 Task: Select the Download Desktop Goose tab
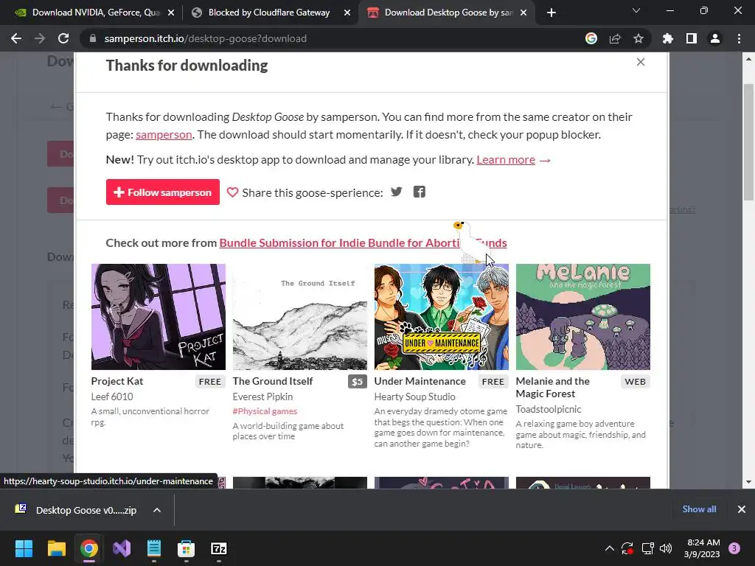[x=448, y=13]
